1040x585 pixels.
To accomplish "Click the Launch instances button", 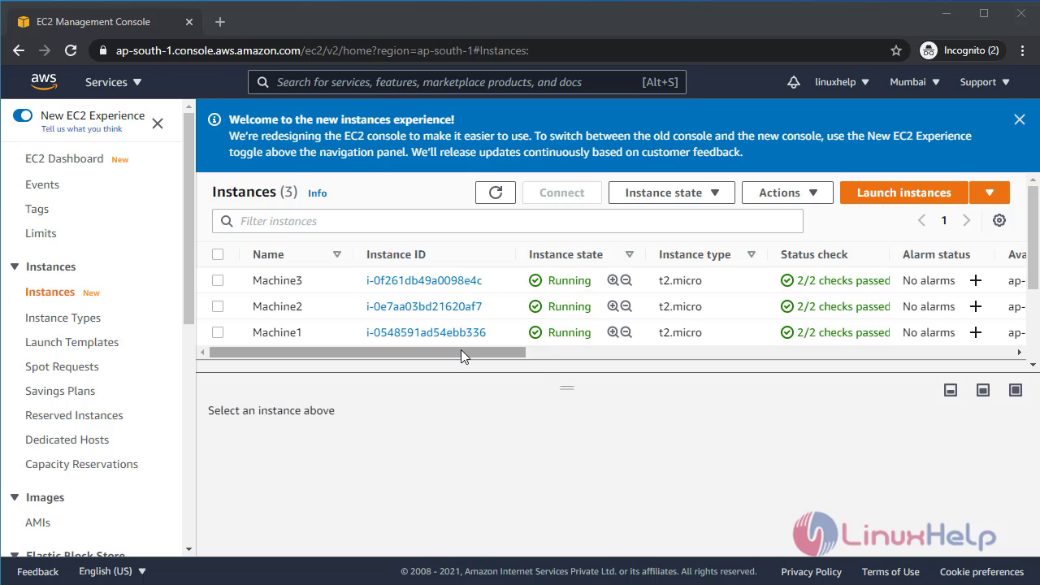I will coord(903,193).
